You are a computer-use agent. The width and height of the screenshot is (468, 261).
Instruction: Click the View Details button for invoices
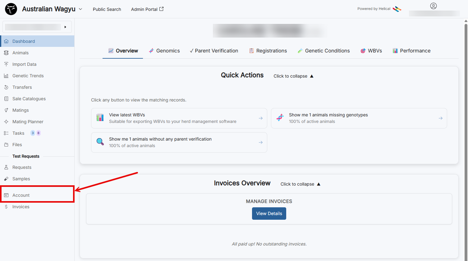269,214
